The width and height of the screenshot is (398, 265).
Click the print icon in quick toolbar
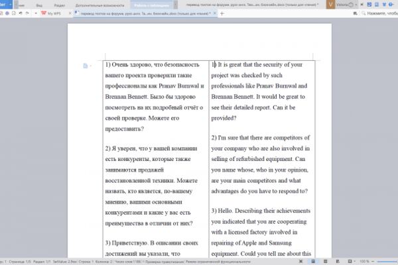click(x=7, y=13)
